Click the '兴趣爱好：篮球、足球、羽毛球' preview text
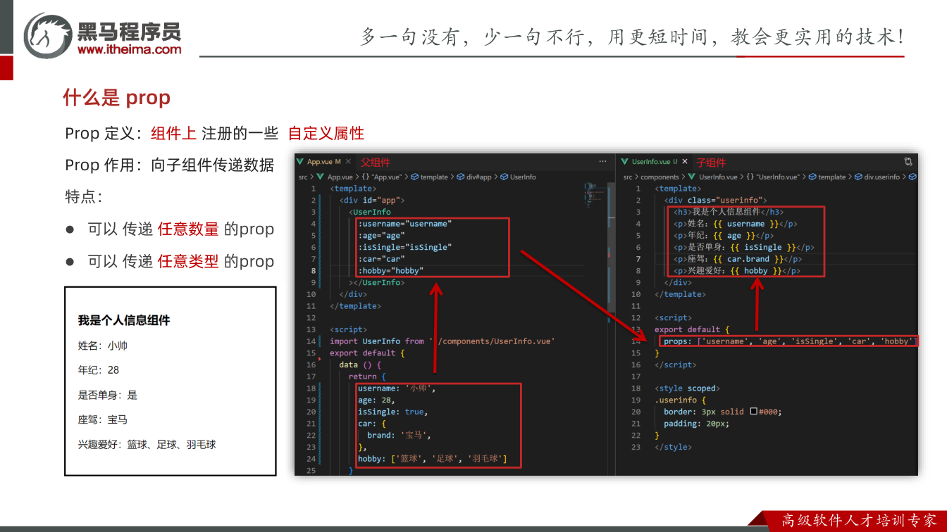The height and width of the screenshot is (532, 947). [147, 445]
